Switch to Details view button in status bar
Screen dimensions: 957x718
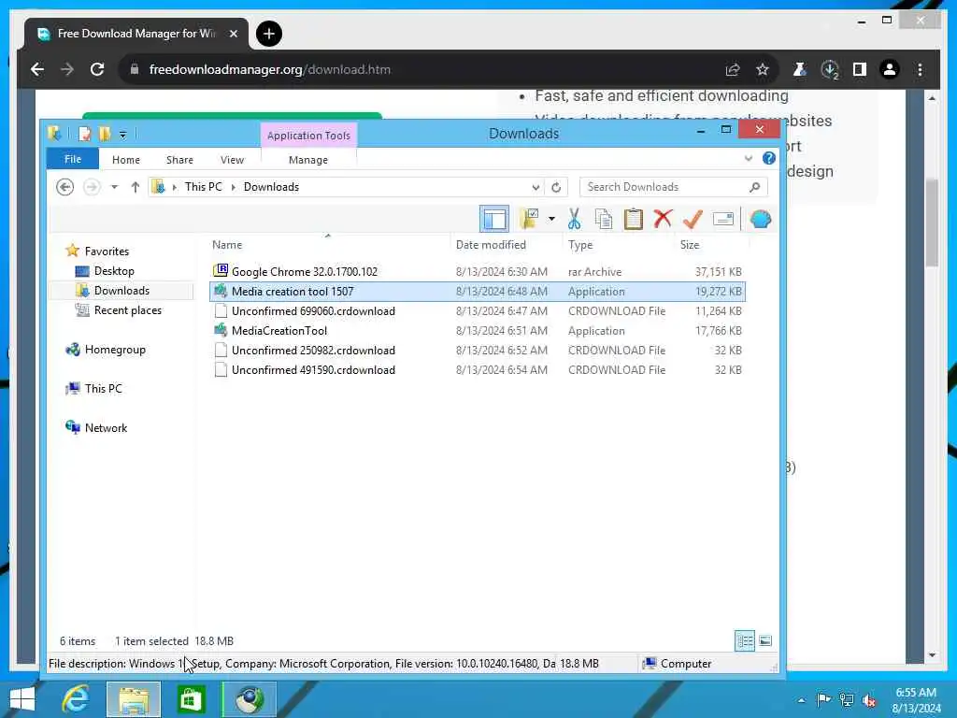[x=745, y=641]
